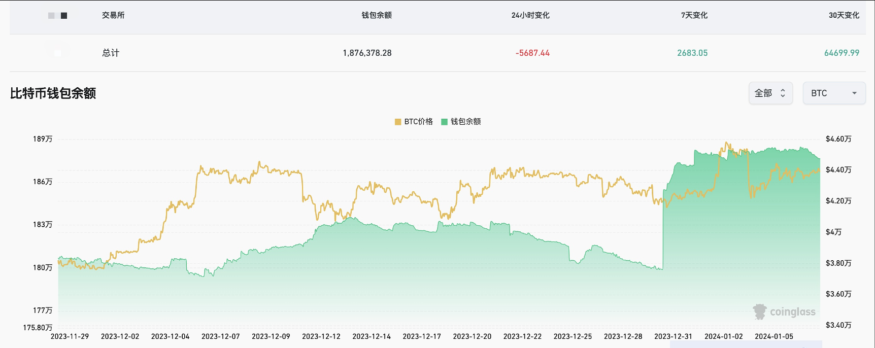Click the 2023-12-31 date axis label
Viewport: 875px width, 348px height.
pos(673,336)
